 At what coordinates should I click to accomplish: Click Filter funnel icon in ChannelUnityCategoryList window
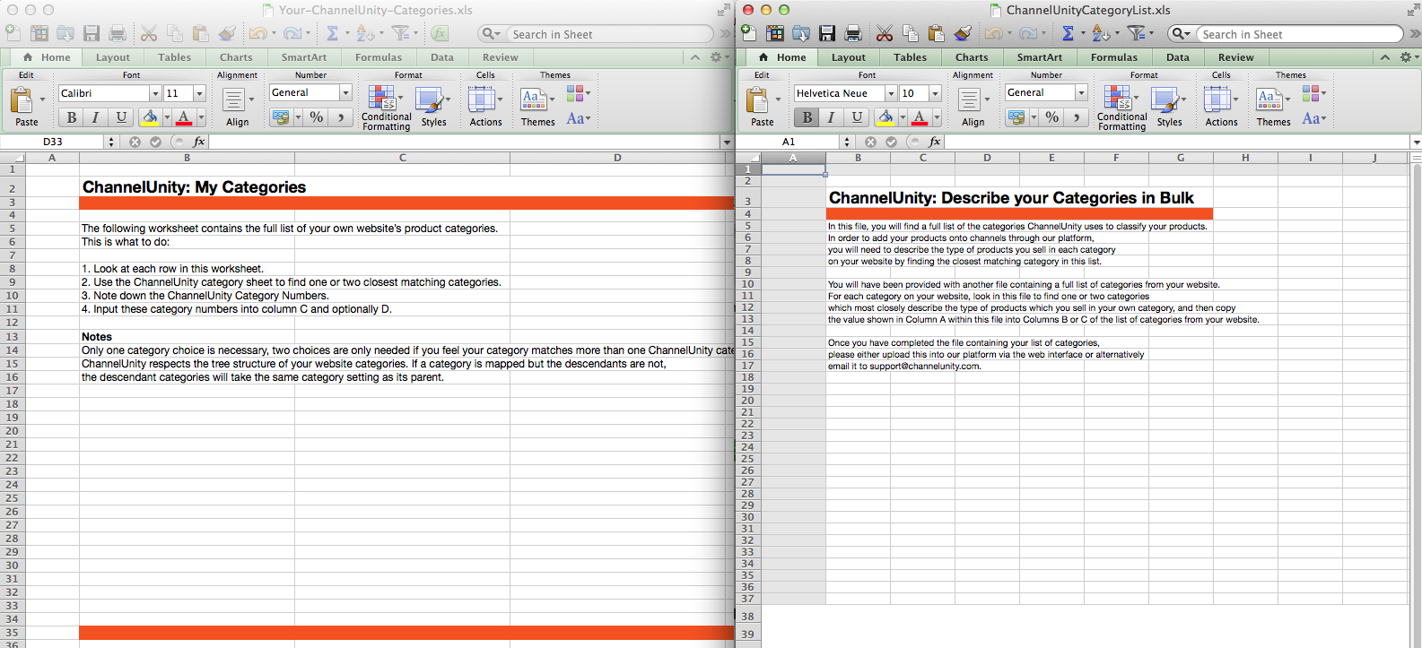(x=1135, y=33)
